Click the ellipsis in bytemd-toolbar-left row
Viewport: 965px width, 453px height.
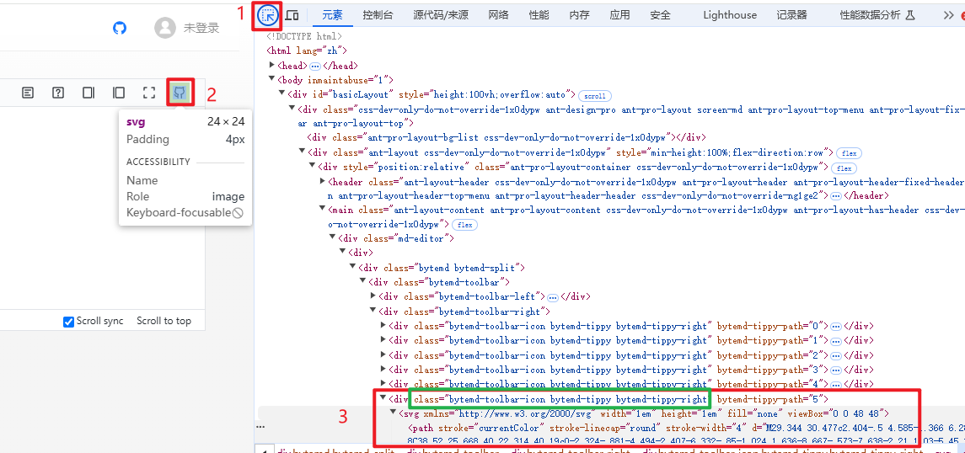point(553,297)
